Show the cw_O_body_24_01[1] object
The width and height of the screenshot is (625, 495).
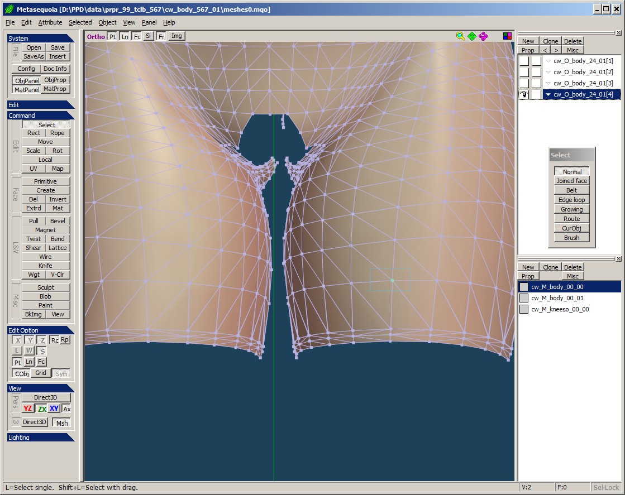pos(524,61)
